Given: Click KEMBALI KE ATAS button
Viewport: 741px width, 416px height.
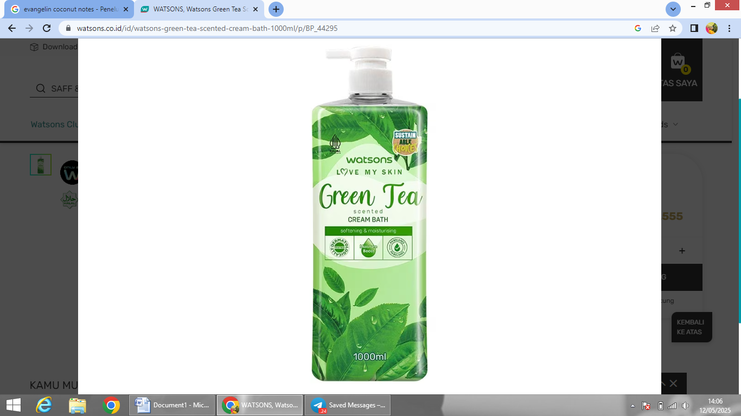Looking at the screenshot, I should coord(692,327).
